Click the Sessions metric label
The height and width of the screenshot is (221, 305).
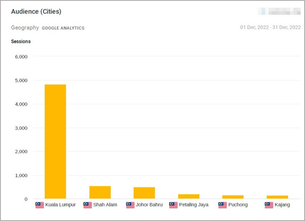point(21,41)
